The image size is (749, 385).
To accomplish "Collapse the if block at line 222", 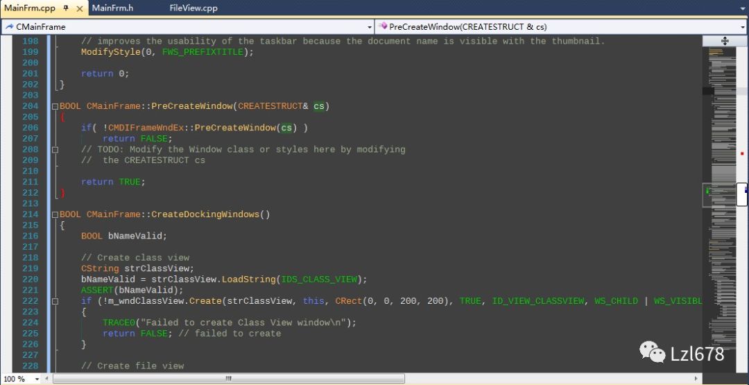I will 55,301.
